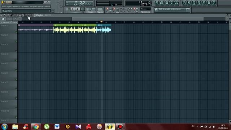This screenshot has height=130, width=231.
Task: Click the Stop transport button
Action: coord(78,9)
